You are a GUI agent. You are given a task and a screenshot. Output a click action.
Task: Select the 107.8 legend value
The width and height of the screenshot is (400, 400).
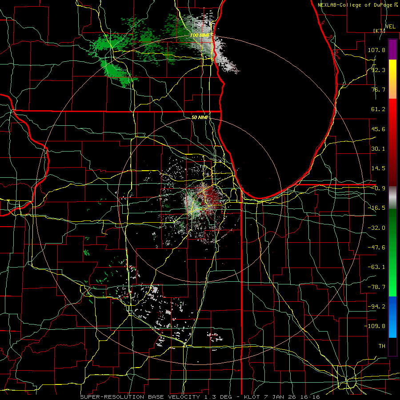tap(376, 50)
